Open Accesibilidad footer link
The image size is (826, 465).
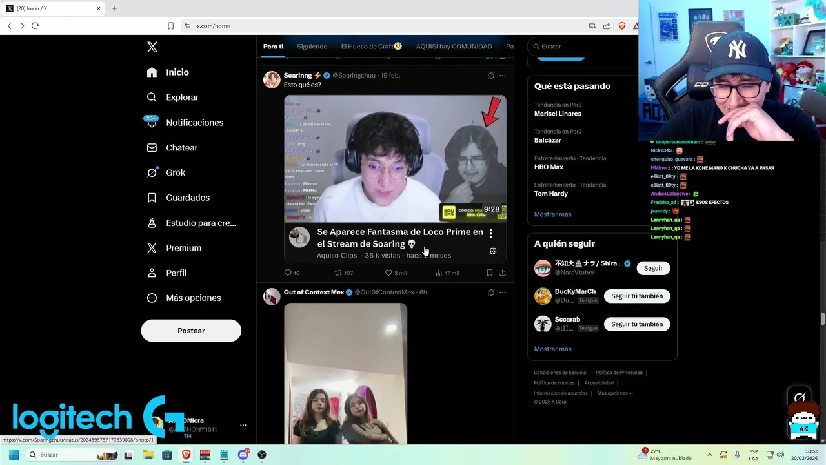(x=599, y=383)
